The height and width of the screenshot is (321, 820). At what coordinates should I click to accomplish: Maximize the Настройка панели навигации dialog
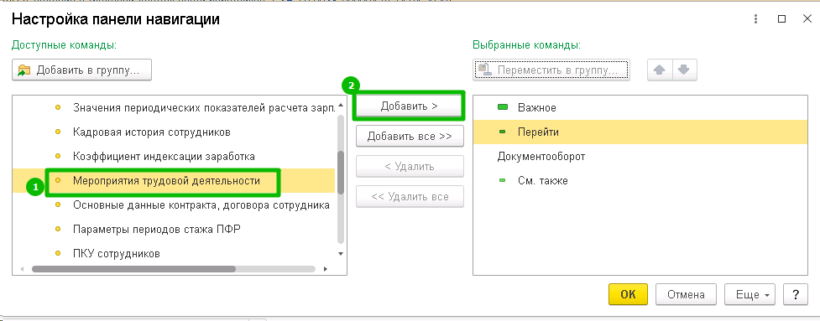[x=782, y=19]
